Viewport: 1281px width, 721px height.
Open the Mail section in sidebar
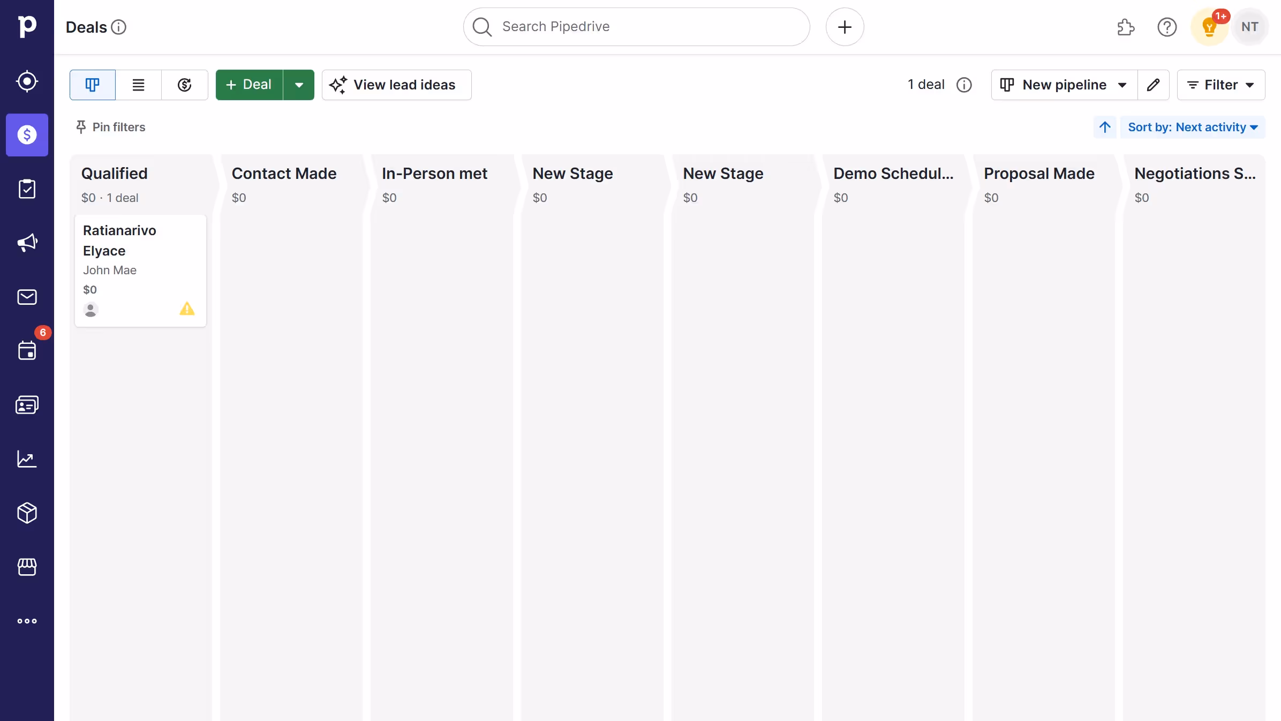coord(27,297)
